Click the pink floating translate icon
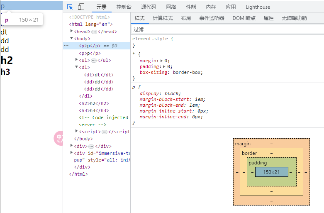Image resolution: width=324 pixels, height=213 pixels. (59, 138)
